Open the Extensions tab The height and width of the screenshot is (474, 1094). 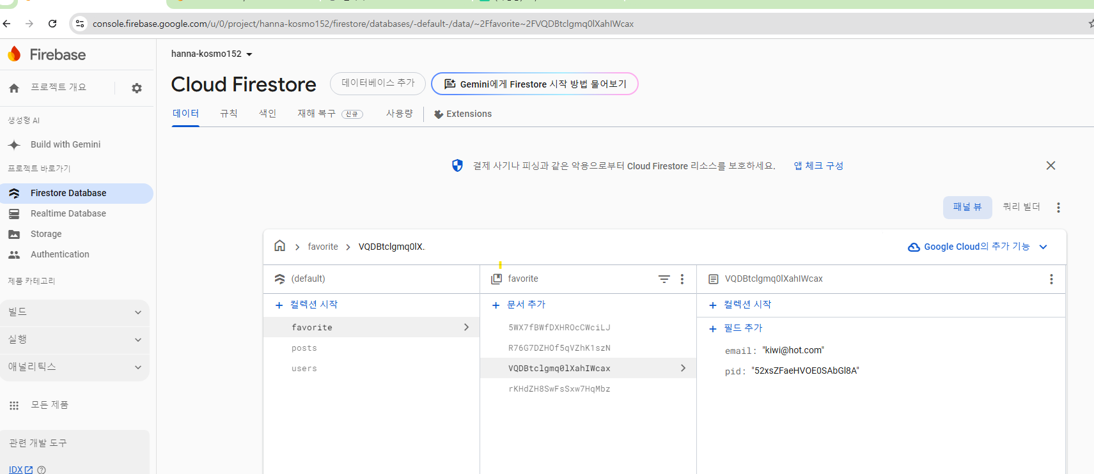(463, 114)
